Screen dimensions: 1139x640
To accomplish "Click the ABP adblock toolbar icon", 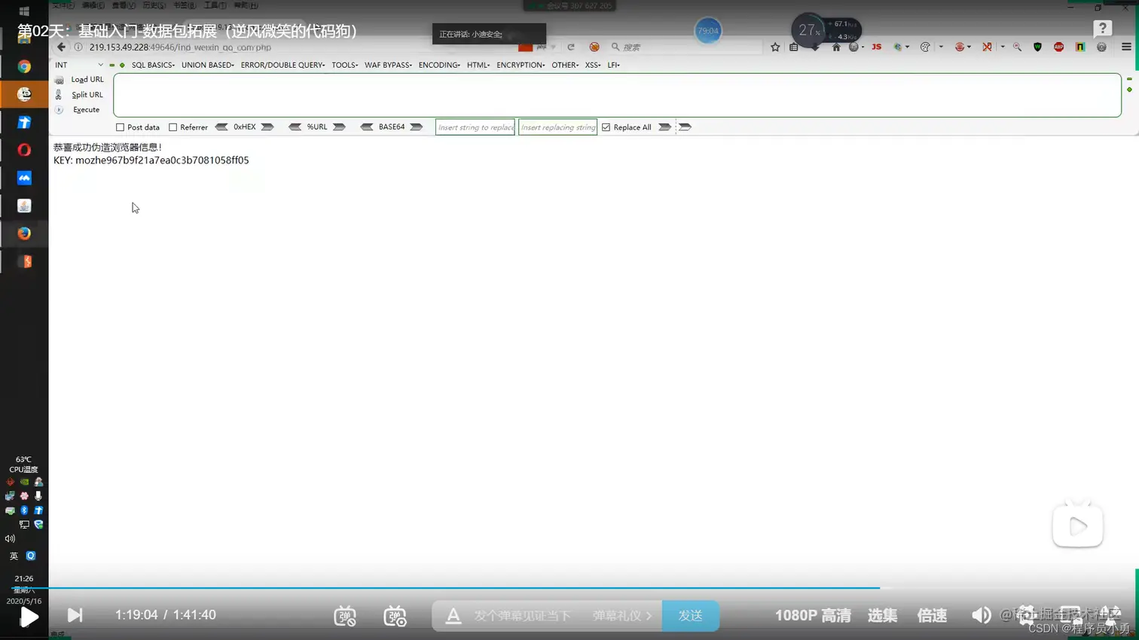I will pyautogui.click(x=1058, y=47).
